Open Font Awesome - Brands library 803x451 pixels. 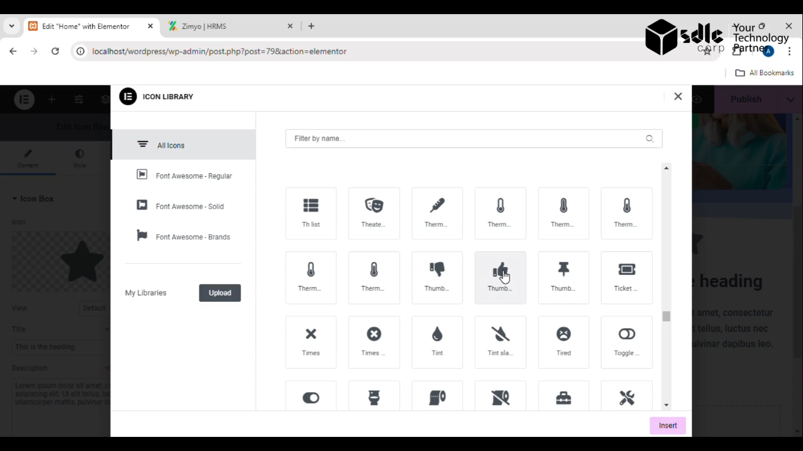tap(183, 237)
